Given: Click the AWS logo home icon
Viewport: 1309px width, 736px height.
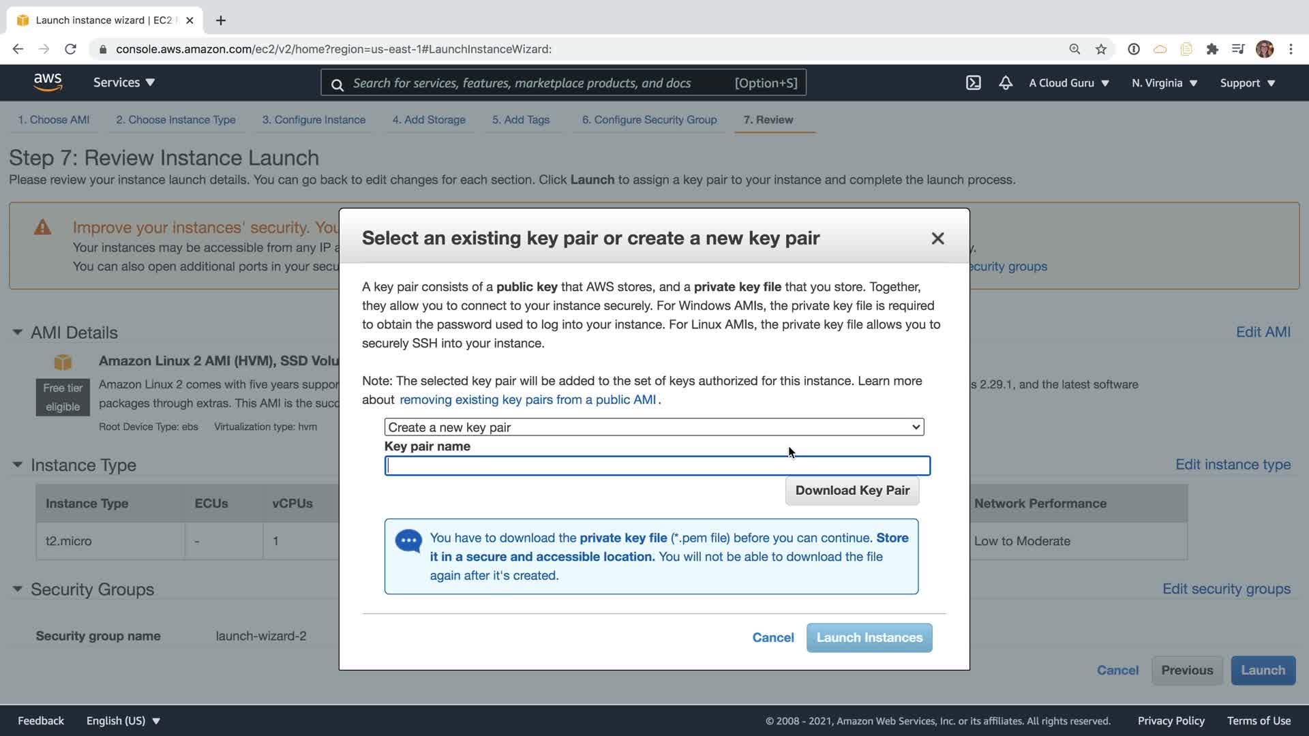Looking at the screenshot, I should coord(48,82).
